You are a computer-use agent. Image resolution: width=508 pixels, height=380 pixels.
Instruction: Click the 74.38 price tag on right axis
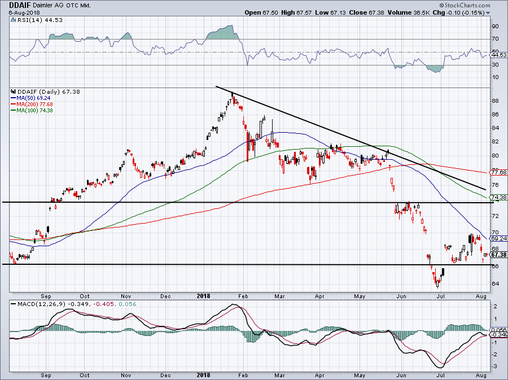pyautogui.click(x=498, y=197)
